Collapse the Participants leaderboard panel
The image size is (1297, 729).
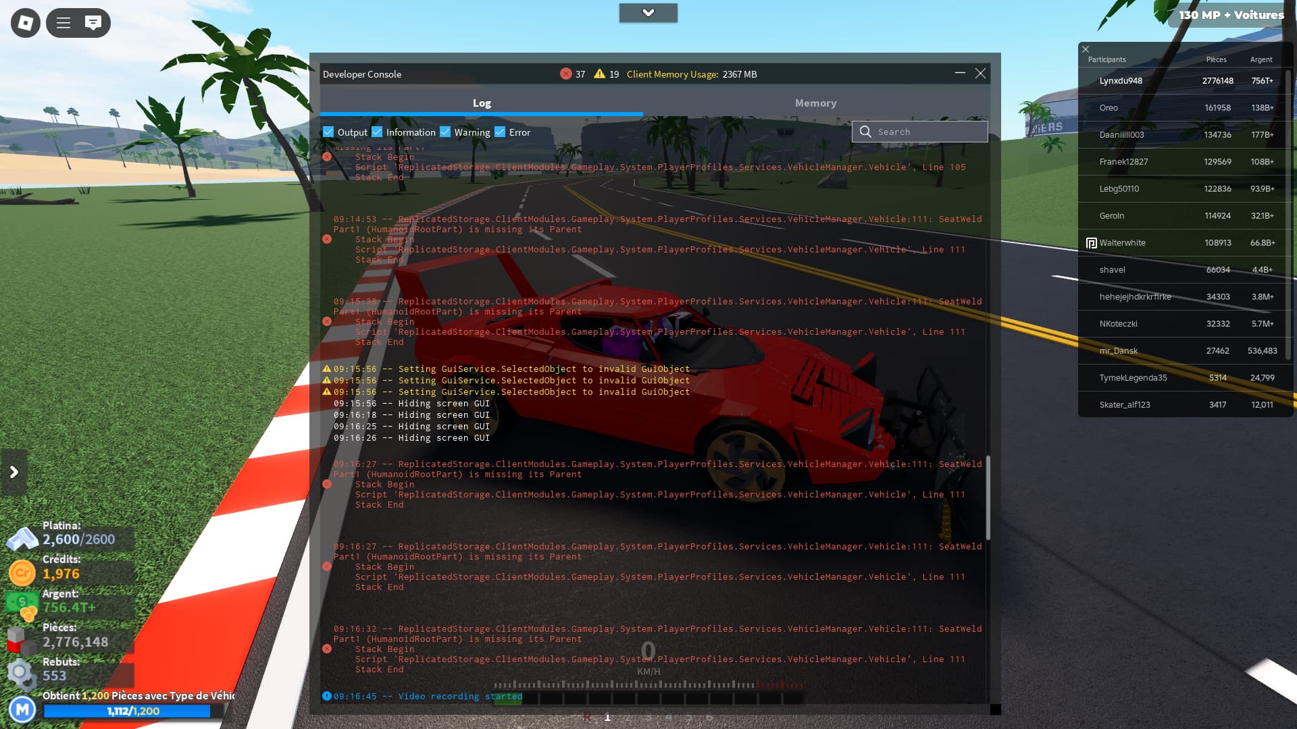point(1086,49)
